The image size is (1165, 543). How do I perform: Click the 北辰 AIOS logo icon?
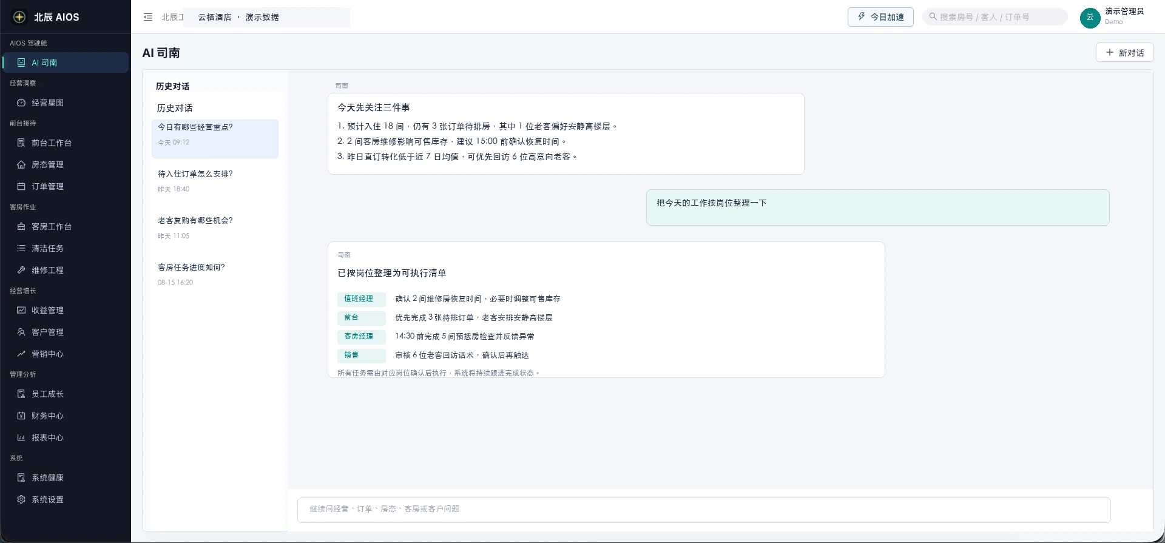pos(19,17)
